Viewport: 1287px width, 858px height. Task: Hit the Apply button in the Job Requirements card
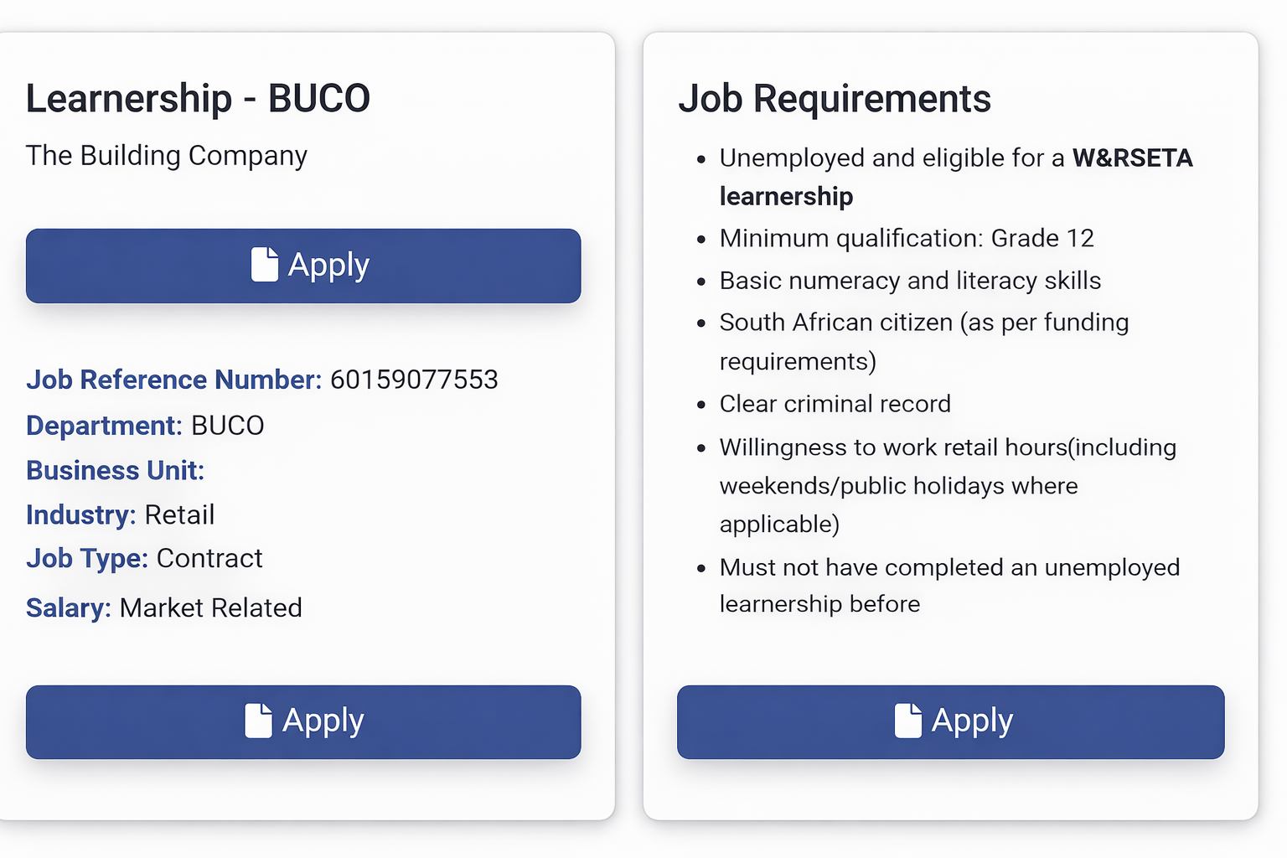pos(950,721)
